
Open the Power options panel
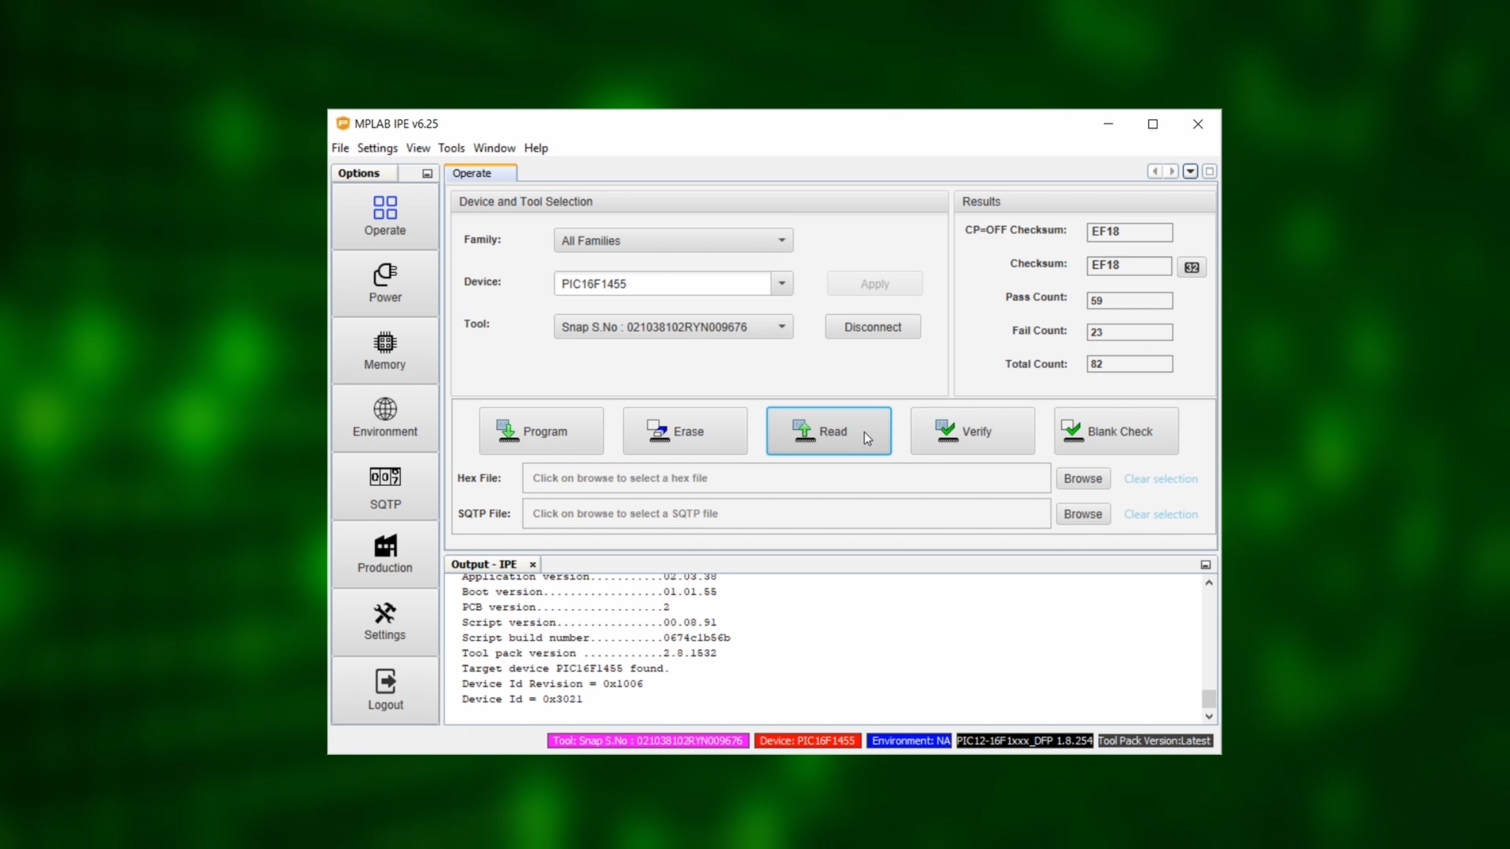[x=385, y=283]
